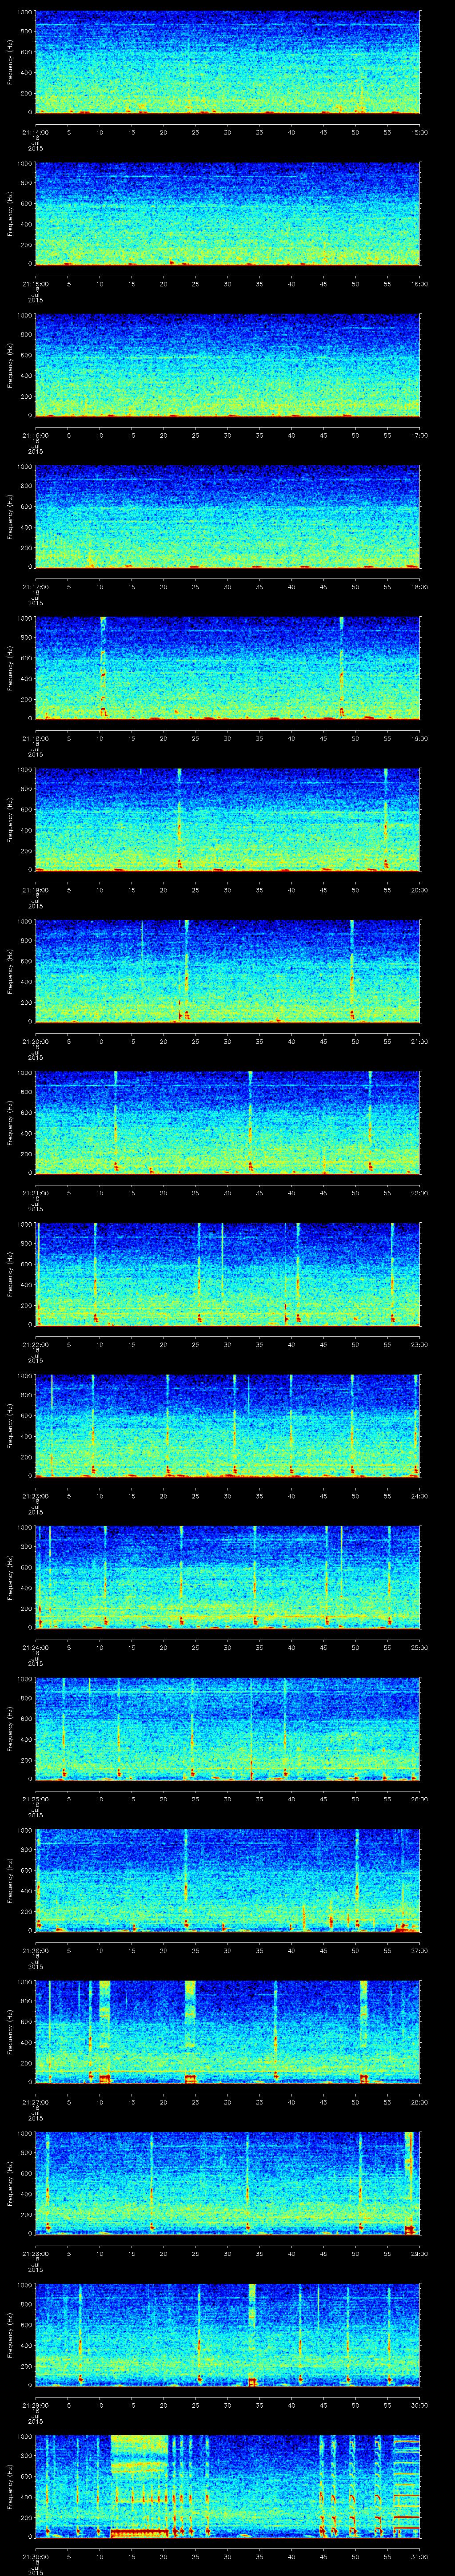The width and height of the screenshot is (455, 2576).
Task: Click the 16:00 end time tick label
Action: [x=419, y=284]
